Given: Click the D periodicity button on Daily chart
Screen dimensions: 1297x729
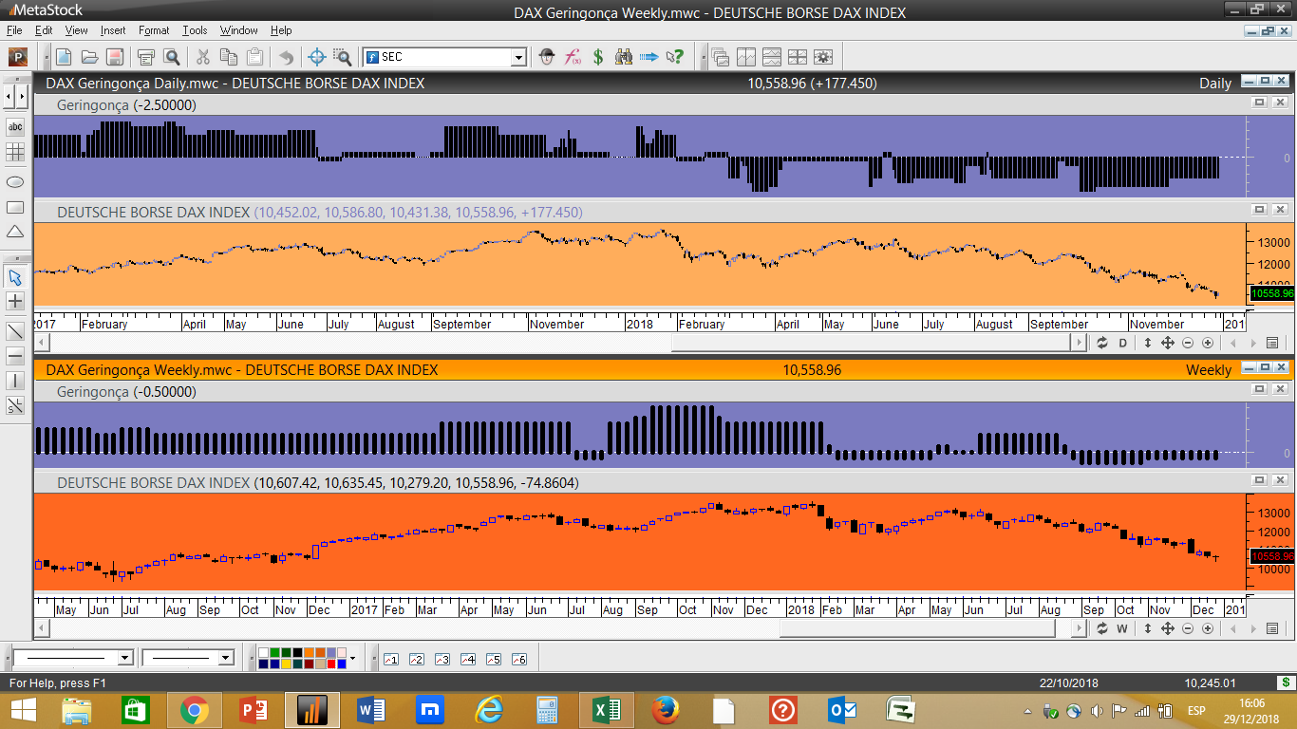Looking at the screenshot, I should (1122, 343).
